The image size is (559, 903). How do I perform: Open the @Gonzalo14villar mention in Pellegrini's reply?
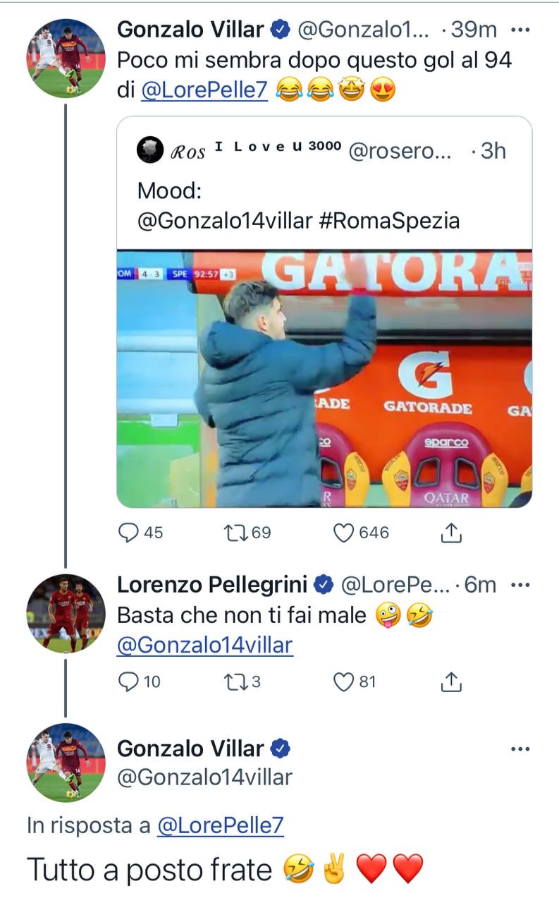pos(204,645)
